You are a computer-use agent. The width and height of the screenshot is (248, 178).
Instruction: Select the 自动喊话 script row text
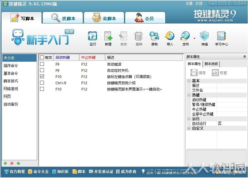click(x=114, y=64)
